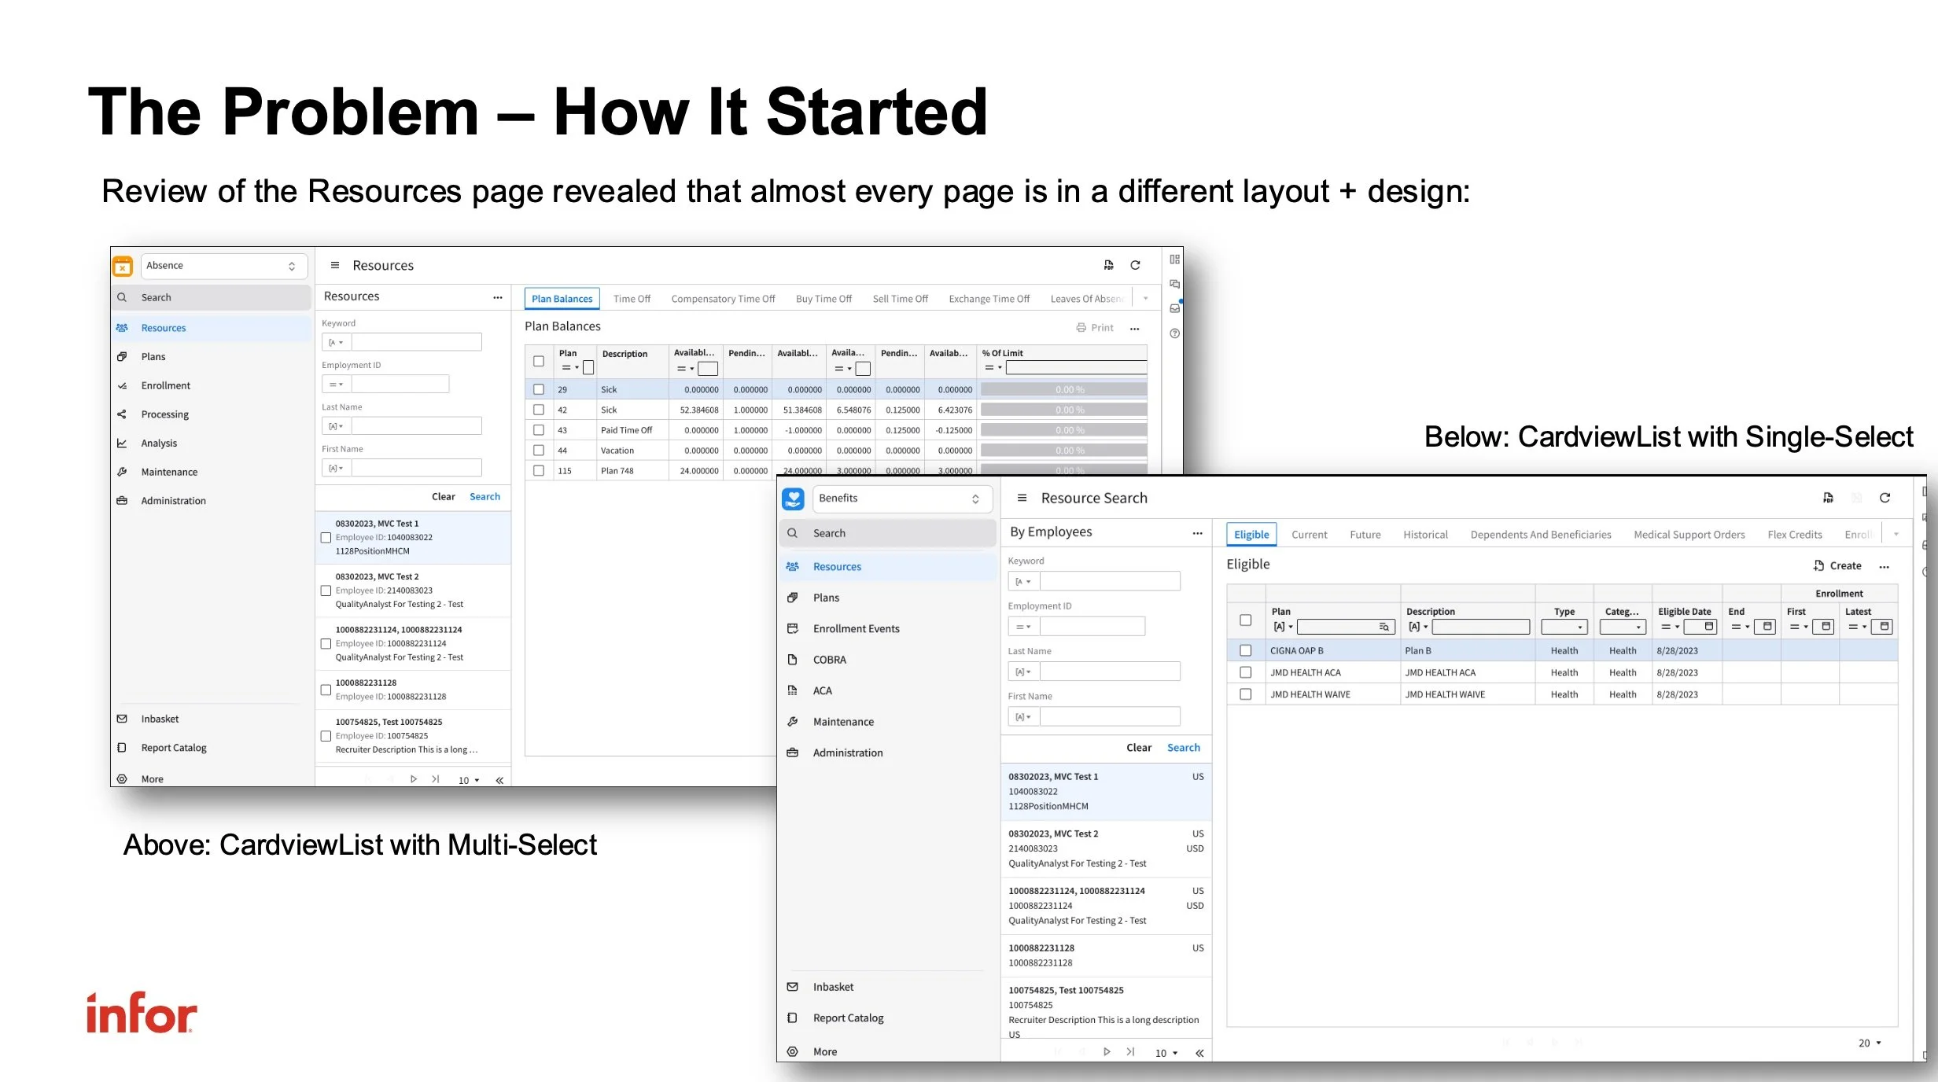The width and height of the screenshot is (1938, 1082).
Task: Click Search link in By Employees panel
Action: click(x=1183, y=748)
